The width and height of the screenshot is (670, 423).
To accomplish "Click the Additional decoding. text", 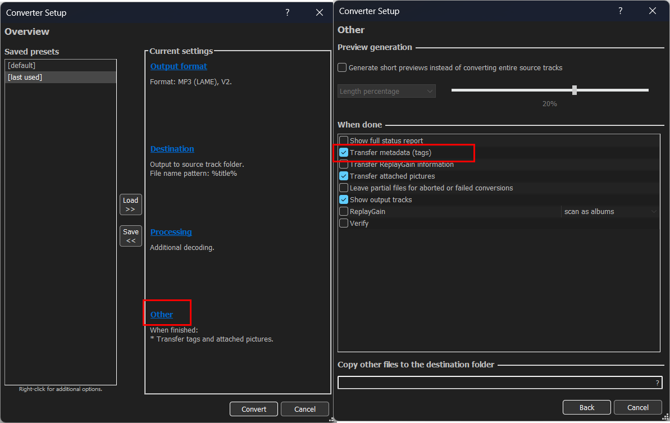I will [x=182, y=247].
